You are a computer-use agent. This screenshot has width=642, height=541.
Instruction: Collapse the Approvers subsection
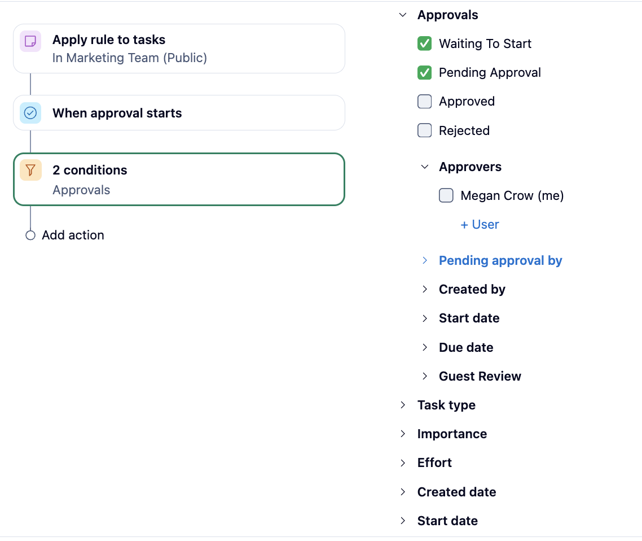point(425,167)
